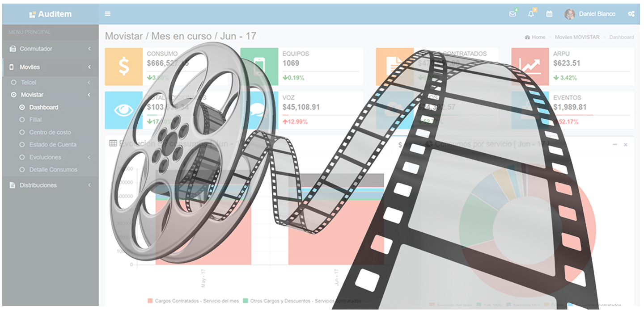Open the Evoluciones item

45,157
